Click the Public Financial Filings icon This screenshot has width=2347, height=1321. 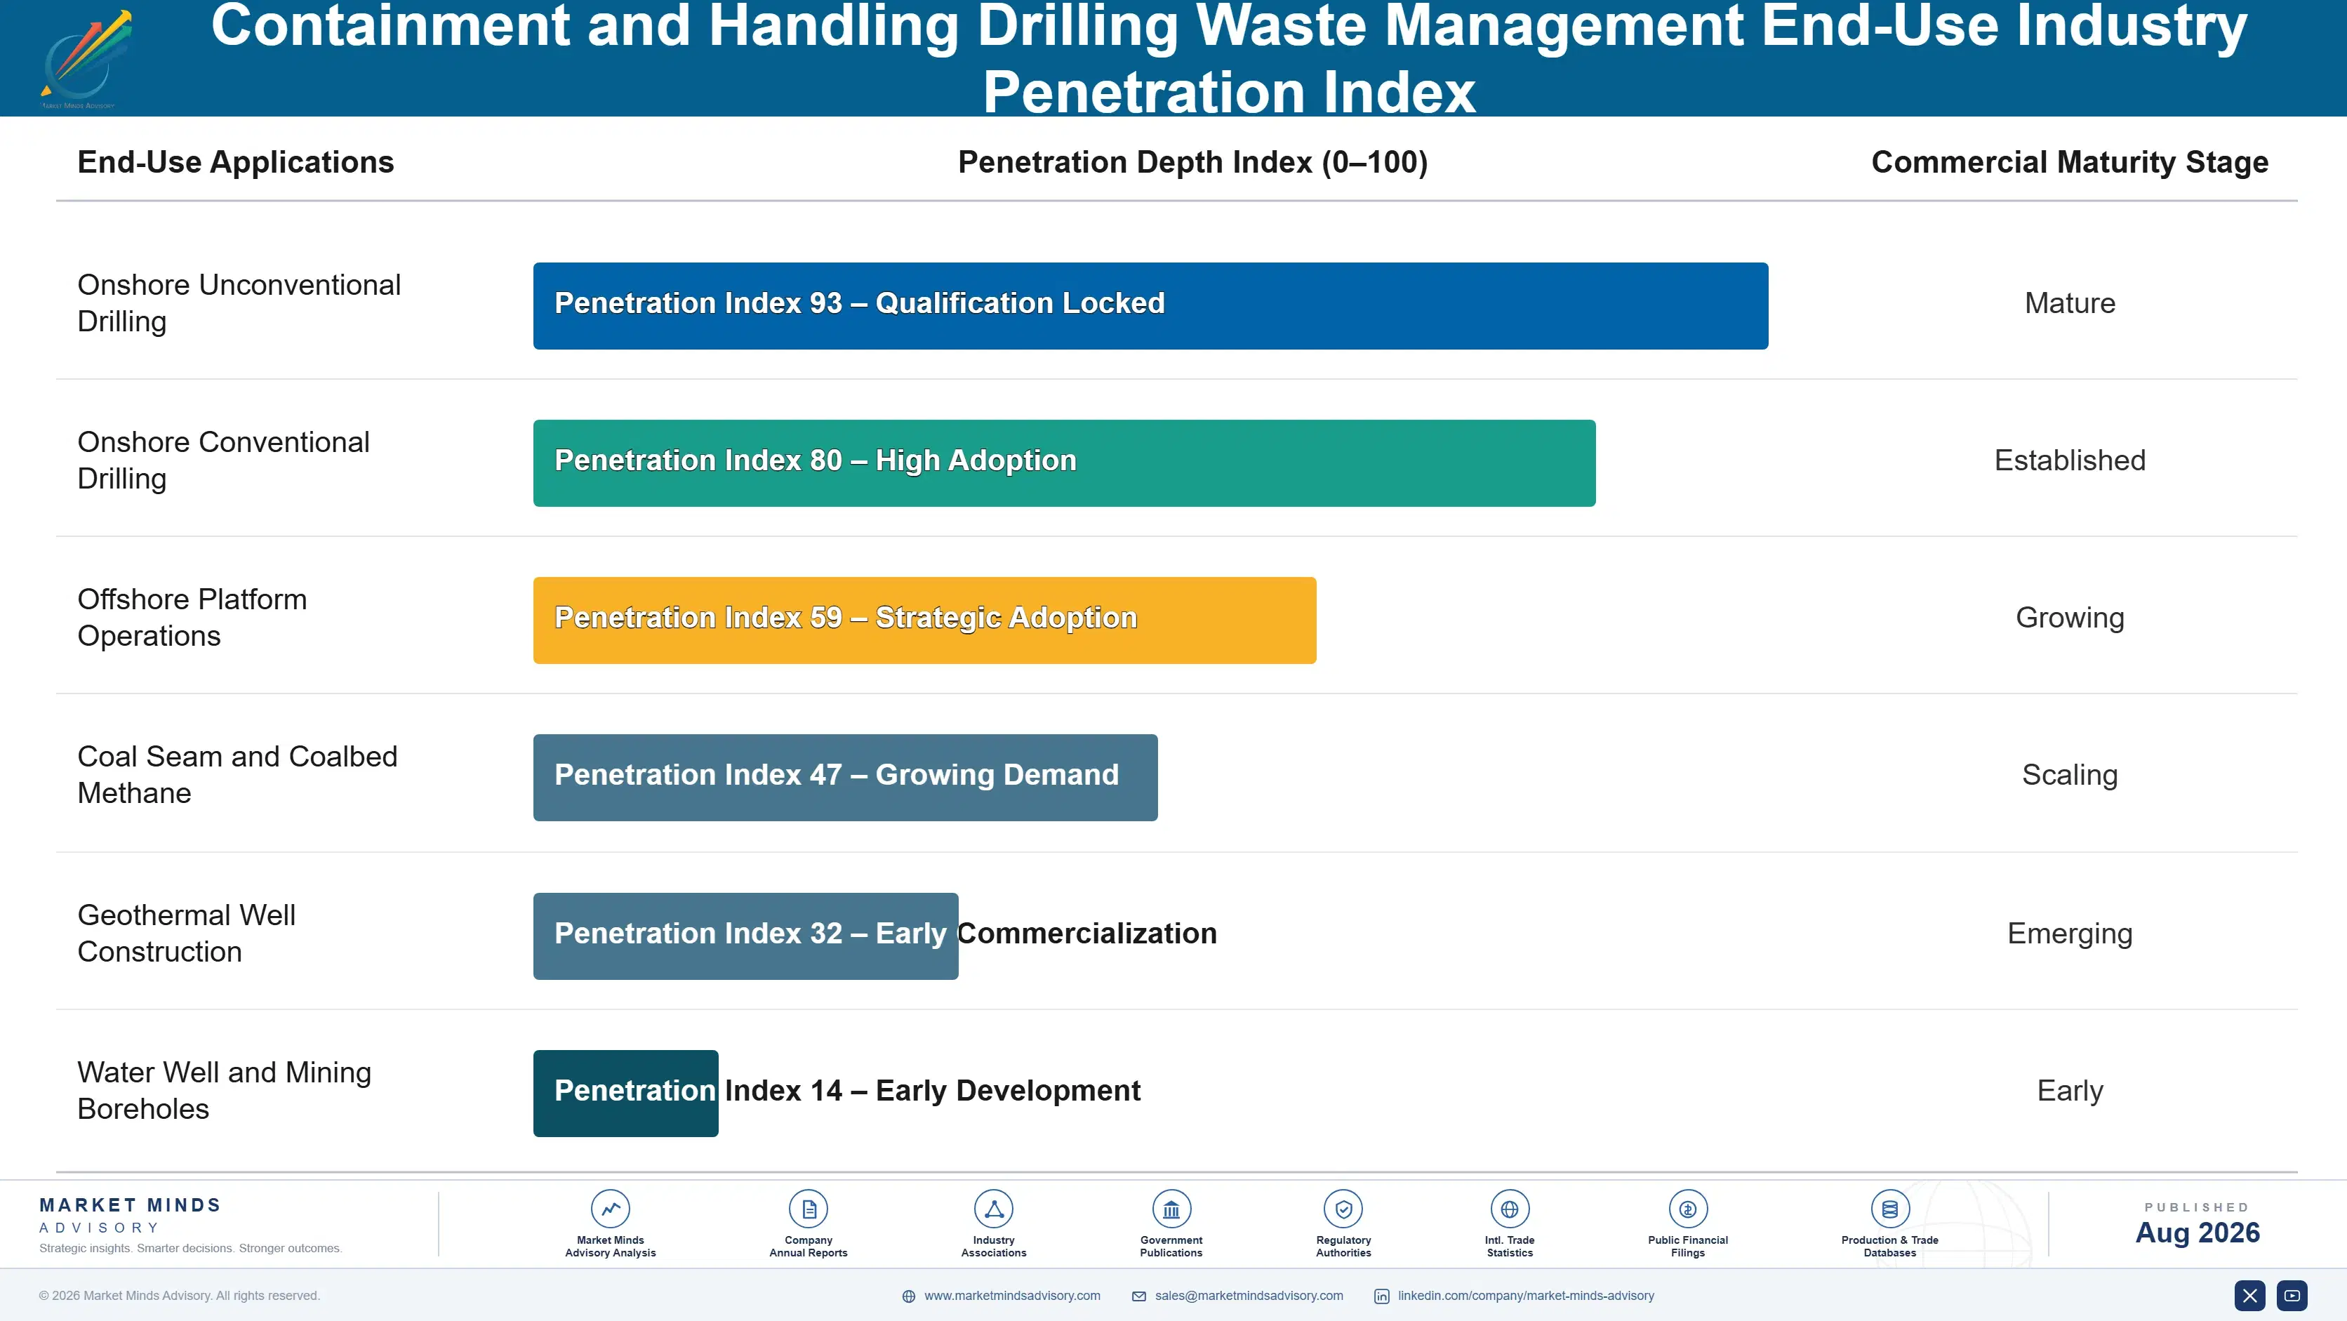click(1687, 1209)
